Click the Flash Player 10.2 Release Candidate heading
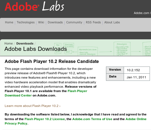Viewport: 151px width, 130px height. click(x=52, y=61)
